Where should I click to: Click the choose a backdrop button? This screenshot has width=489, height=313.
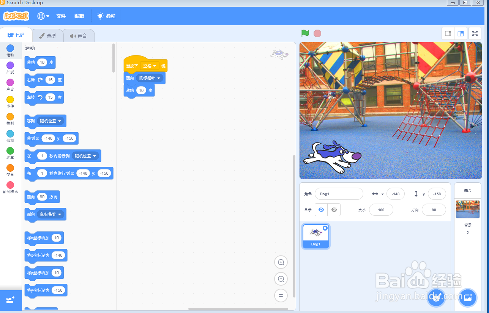[467, 298]
